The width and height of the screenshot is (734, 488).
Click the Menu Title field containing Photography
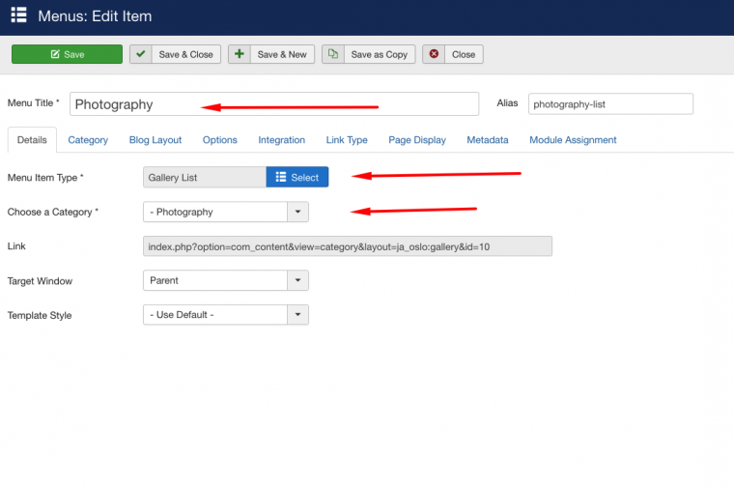[x=273, y=104]
